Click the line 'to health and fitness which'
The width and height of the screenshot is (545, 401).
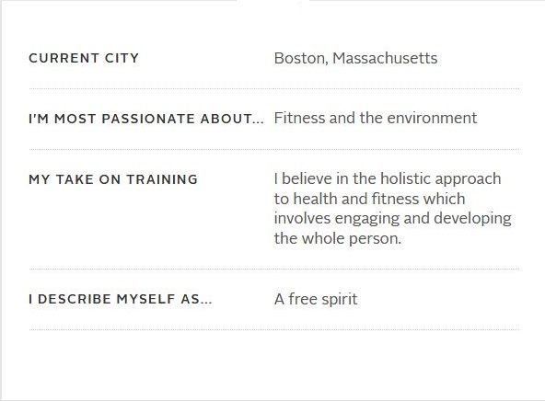pos(369,199)
